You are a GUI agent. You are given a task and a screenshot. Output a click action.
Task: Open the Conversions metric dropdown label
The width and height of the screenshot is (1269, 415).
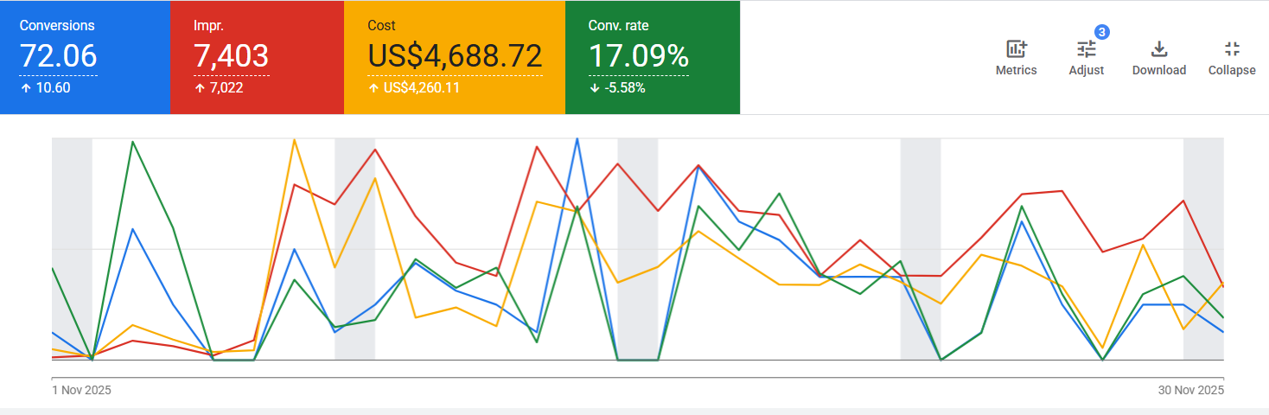point(57,26)
